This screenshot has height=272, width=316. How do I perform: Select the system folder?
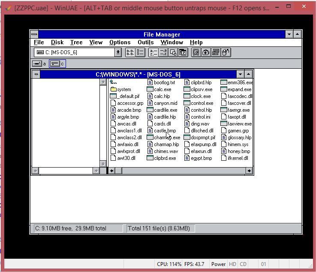pyautogui.click(x=121, y=89)
